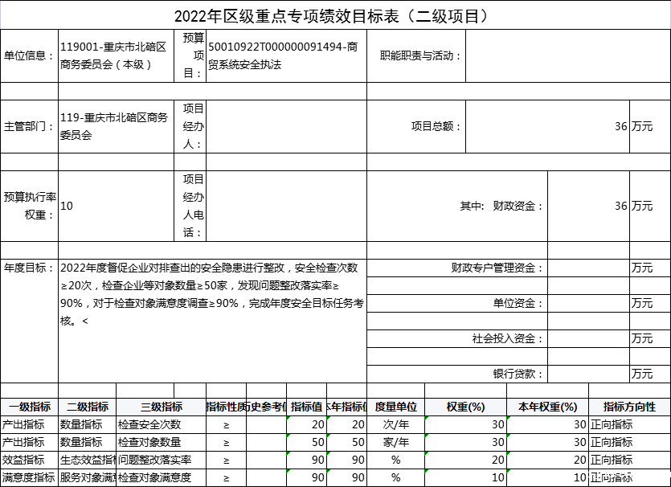Select the 单位资金： label
The height and width of the screenshot is (487, 671).
[518, 304]
